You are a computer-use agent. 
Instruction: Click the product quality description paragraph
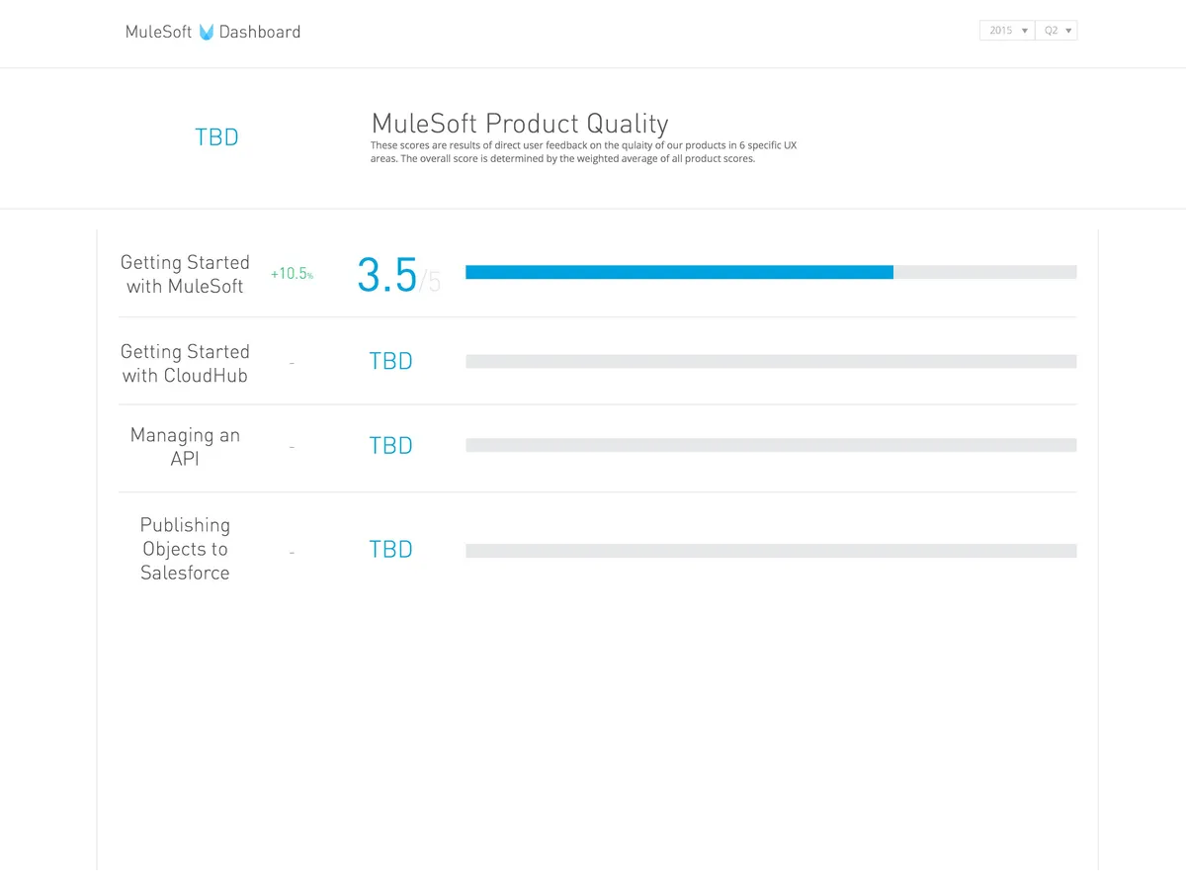(x=583, y=152)
